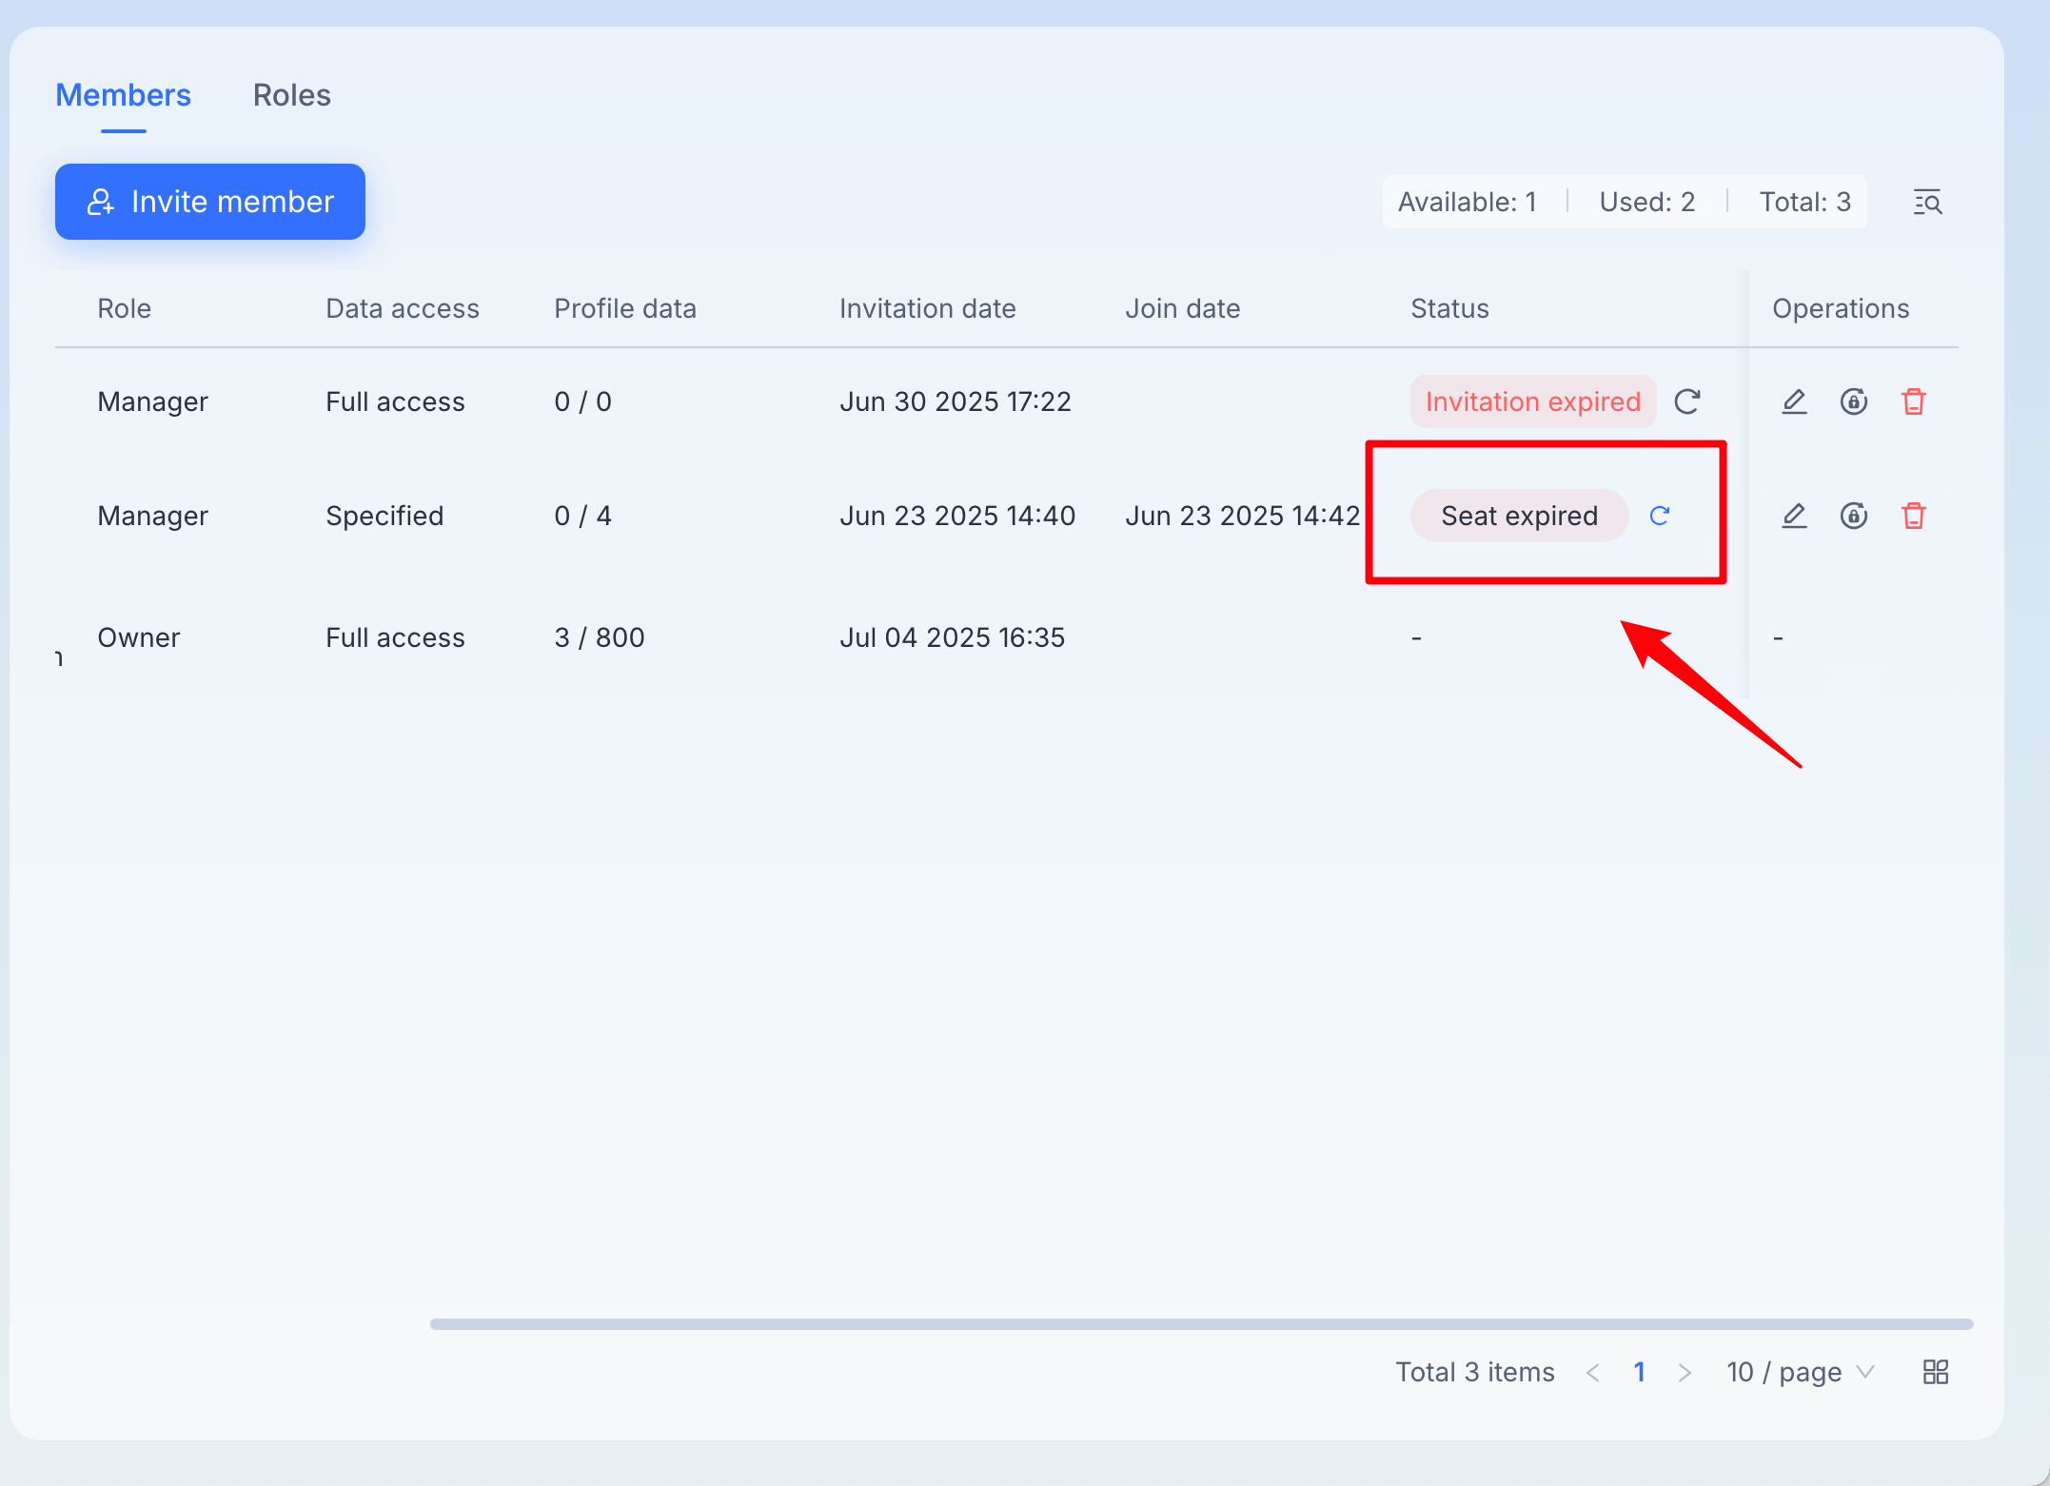Image resolution: width=2050 pixels, height=1486 pixels.
Task: Open permissions lock icon for Invitation expired member
Action: point(1854,401)
